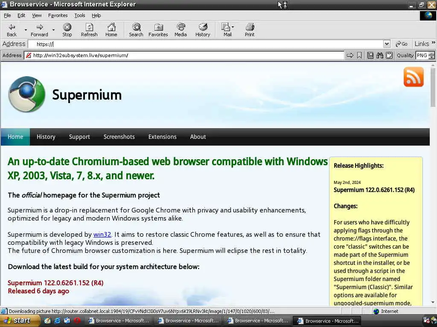This screenshot has height=327, width=437.
Task: Open the Browservice bookmarks book icon
Action: [370, 55]
